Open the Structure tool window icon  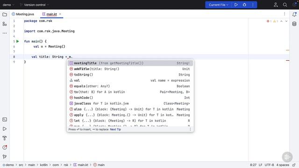pos(5,24)
